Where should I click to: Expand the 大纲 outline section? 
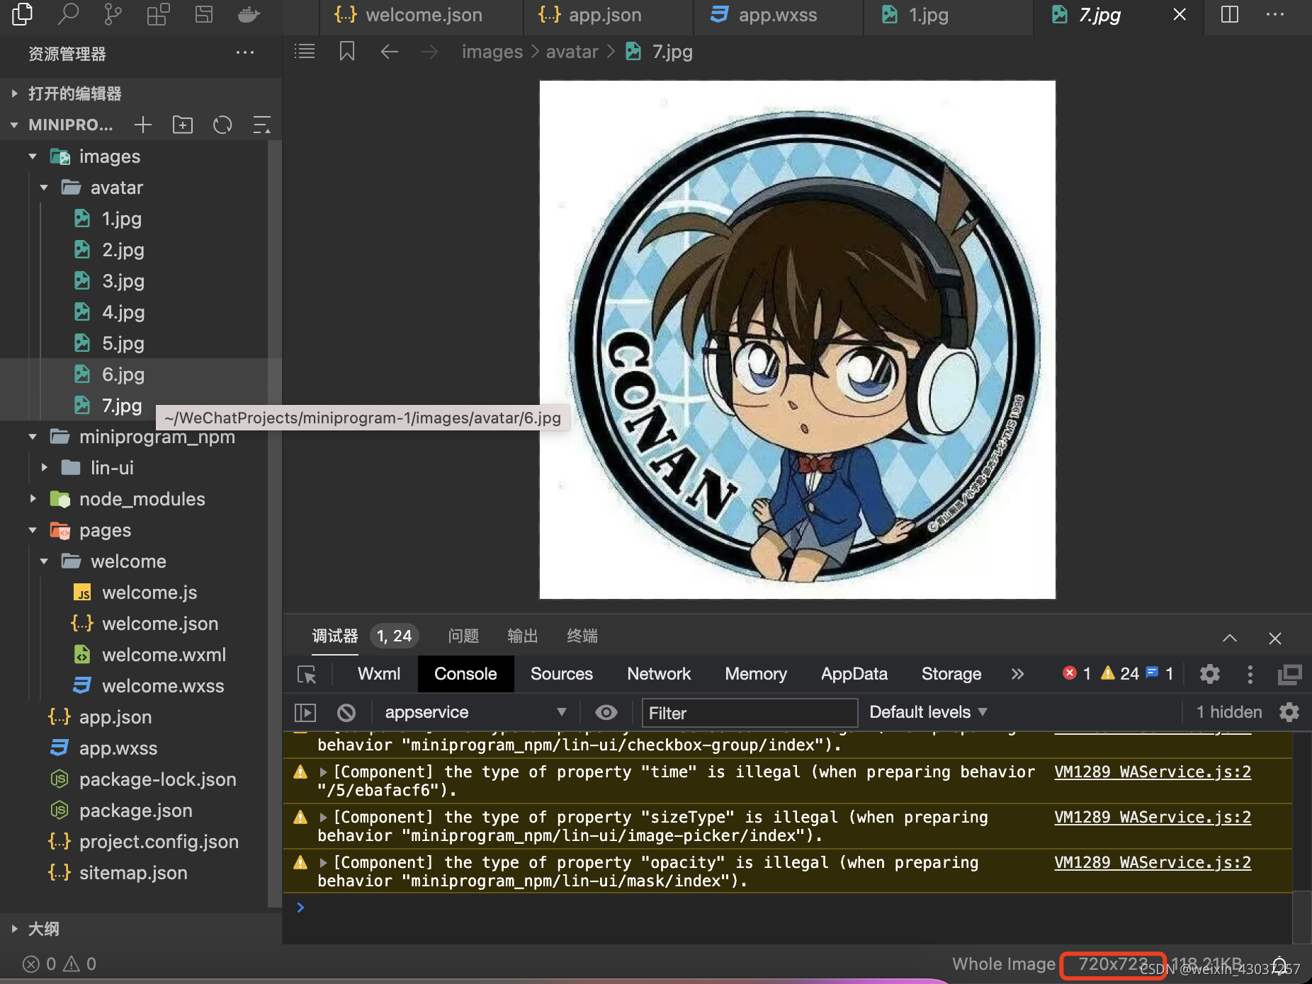pos(141,929)
